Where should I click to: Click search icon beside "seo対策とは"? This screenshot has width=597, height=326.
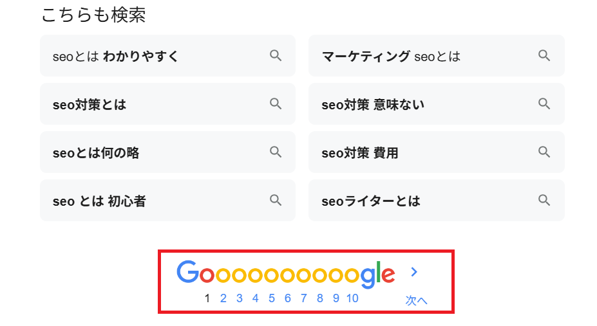click(x=276, y=104)
